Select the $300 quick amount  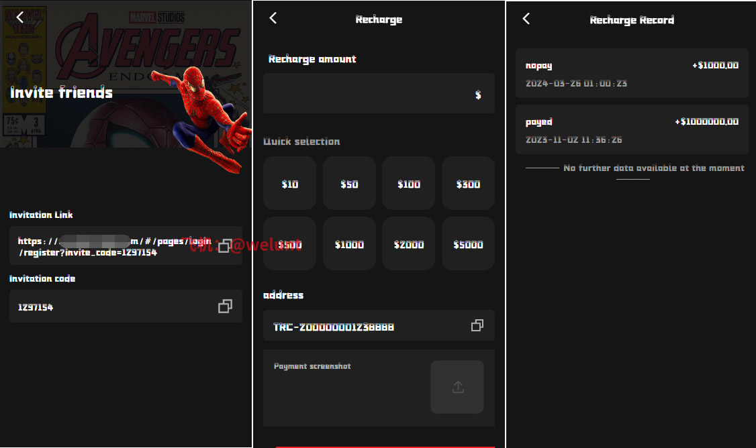click(x=468, y=184)
